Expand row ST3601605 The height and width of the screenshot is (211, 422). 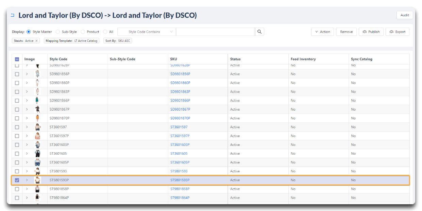pos(27,153)
